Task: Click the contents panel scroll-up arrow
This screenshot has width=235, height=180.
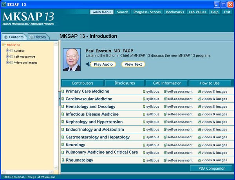Action: [56, 44]
